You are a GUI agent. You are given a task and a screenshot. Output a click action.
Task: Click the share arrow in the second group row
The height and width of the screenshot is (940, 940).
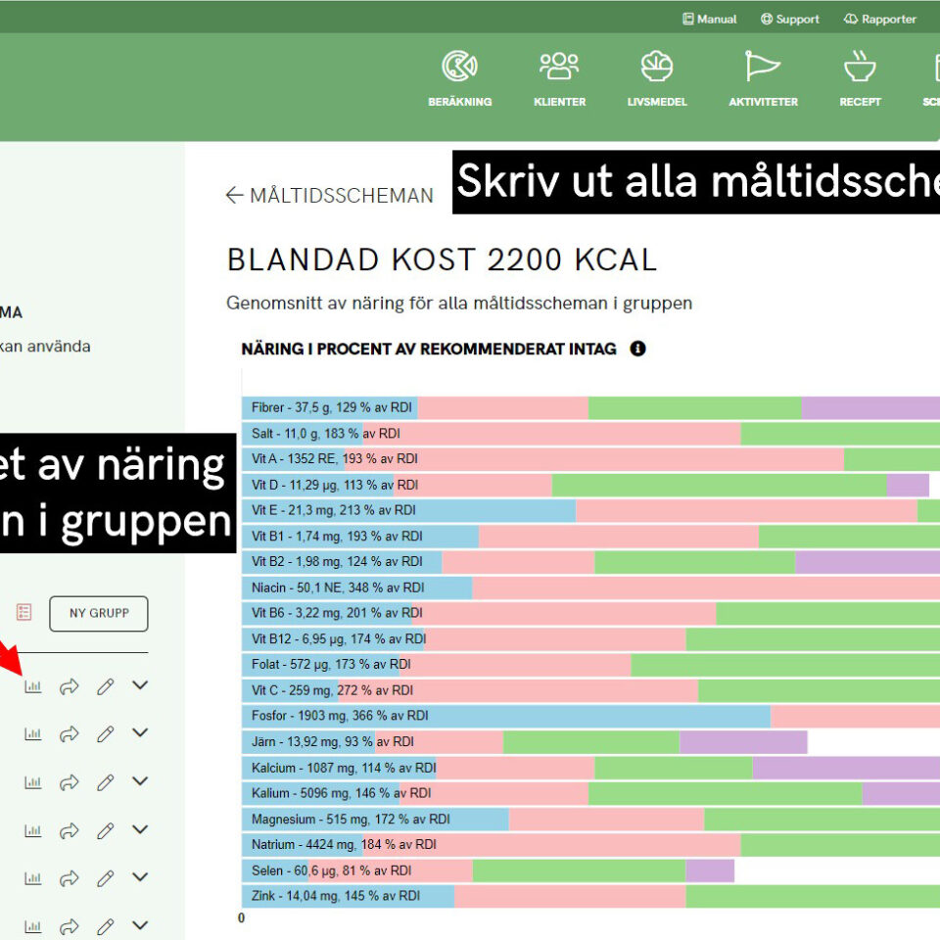69,733
